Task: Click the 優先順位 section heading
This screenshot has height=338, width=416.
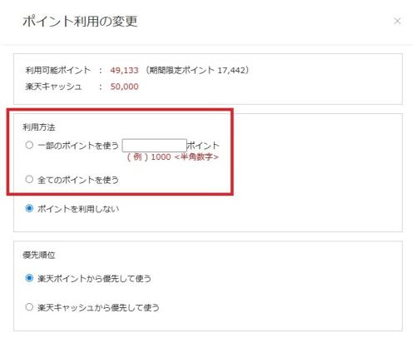Action: point(39,255)
